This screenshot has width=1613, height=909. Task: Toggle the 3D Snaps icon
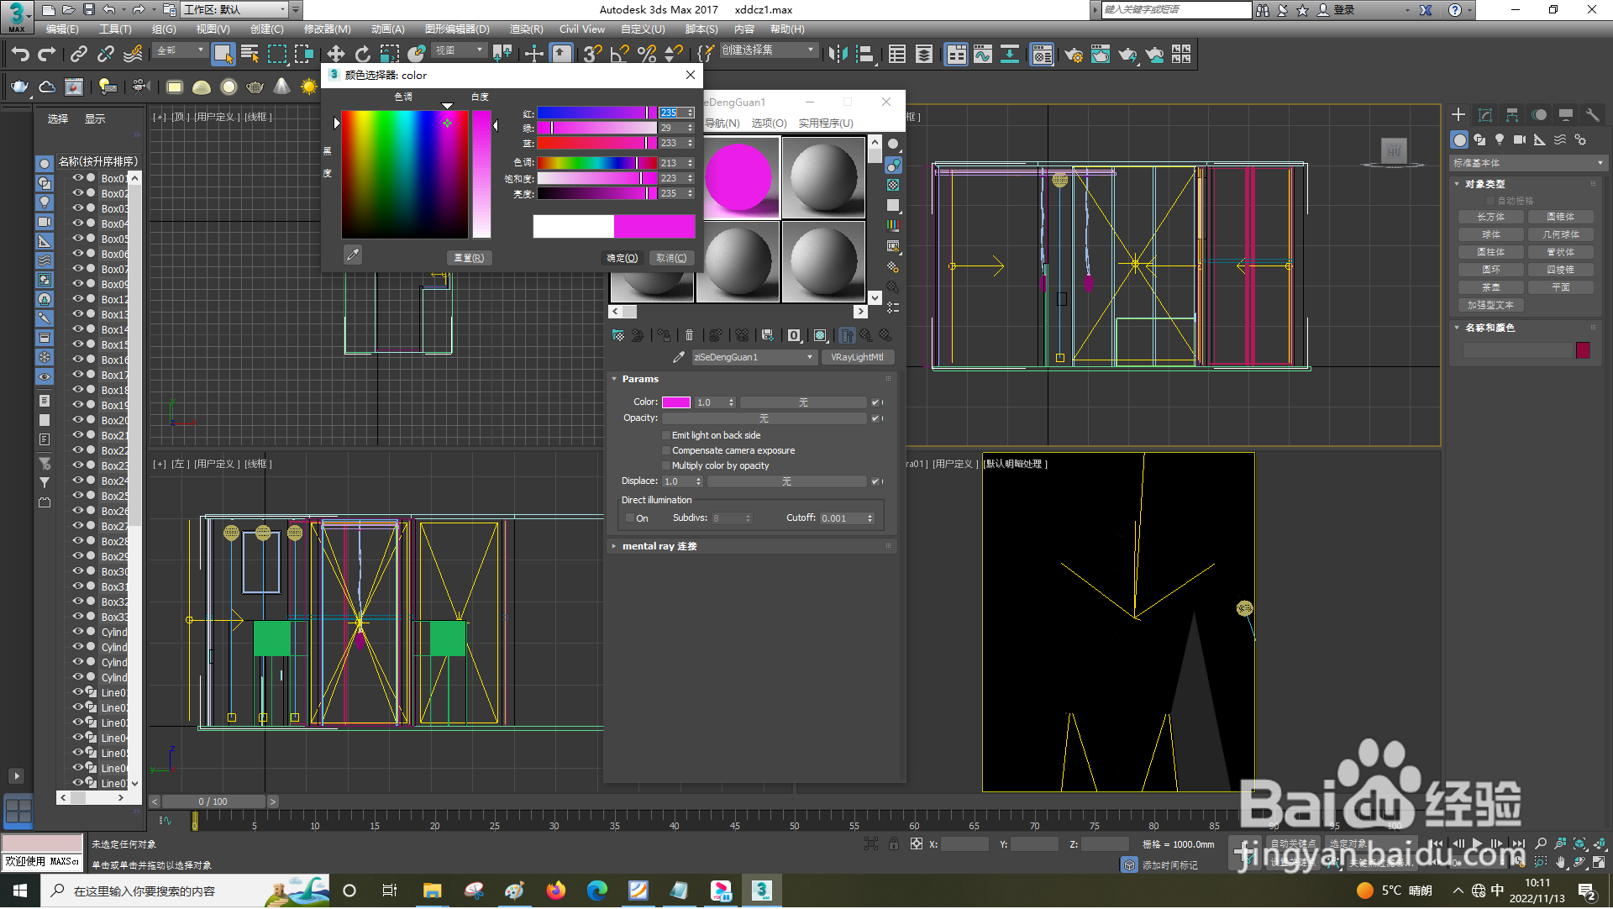(592, 55)
